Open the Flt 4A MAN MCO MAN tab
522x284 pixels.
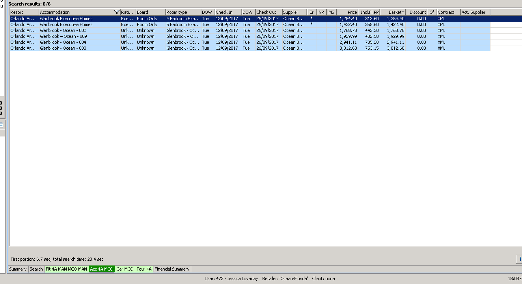tap(66, 269)
